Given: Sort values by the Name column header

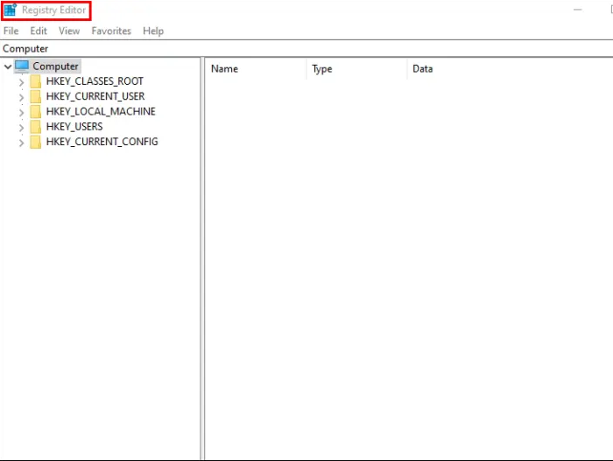Looking at the screenshot, I should point(256,69).
